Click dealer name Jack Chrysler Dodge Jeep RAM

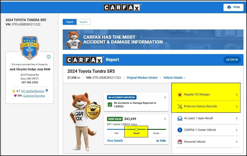[30, 69]
